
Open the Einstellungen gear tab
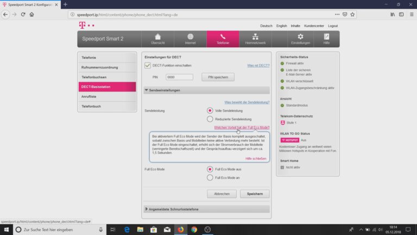[x=300, y=39]
